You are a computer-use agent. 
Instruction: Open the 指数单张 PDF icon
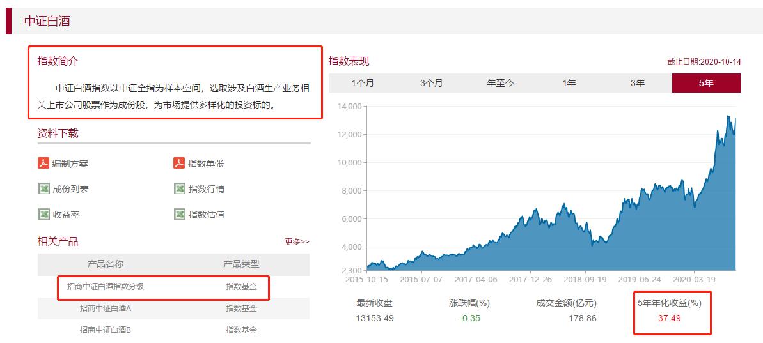[179, 164]
